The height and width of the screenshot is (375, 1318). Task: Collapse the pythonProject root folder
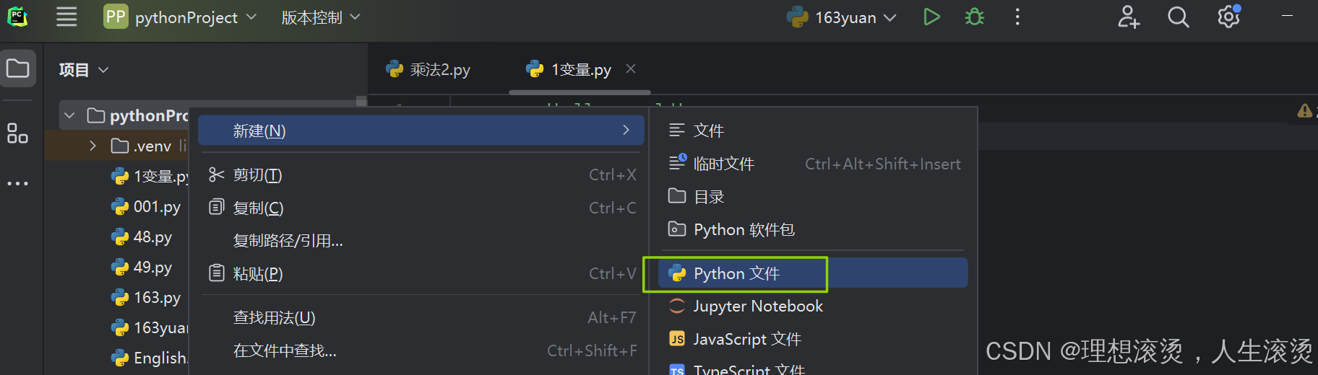pos(69,115)
